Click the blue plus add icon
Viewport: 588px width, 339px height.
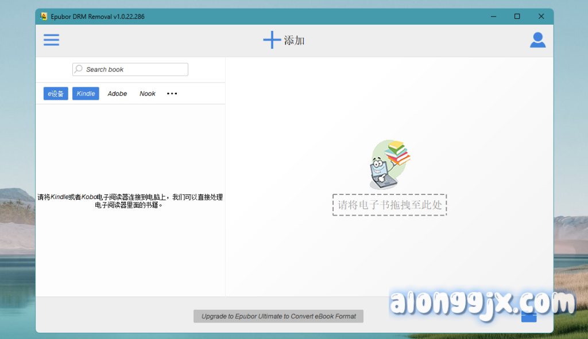[271, 40]
